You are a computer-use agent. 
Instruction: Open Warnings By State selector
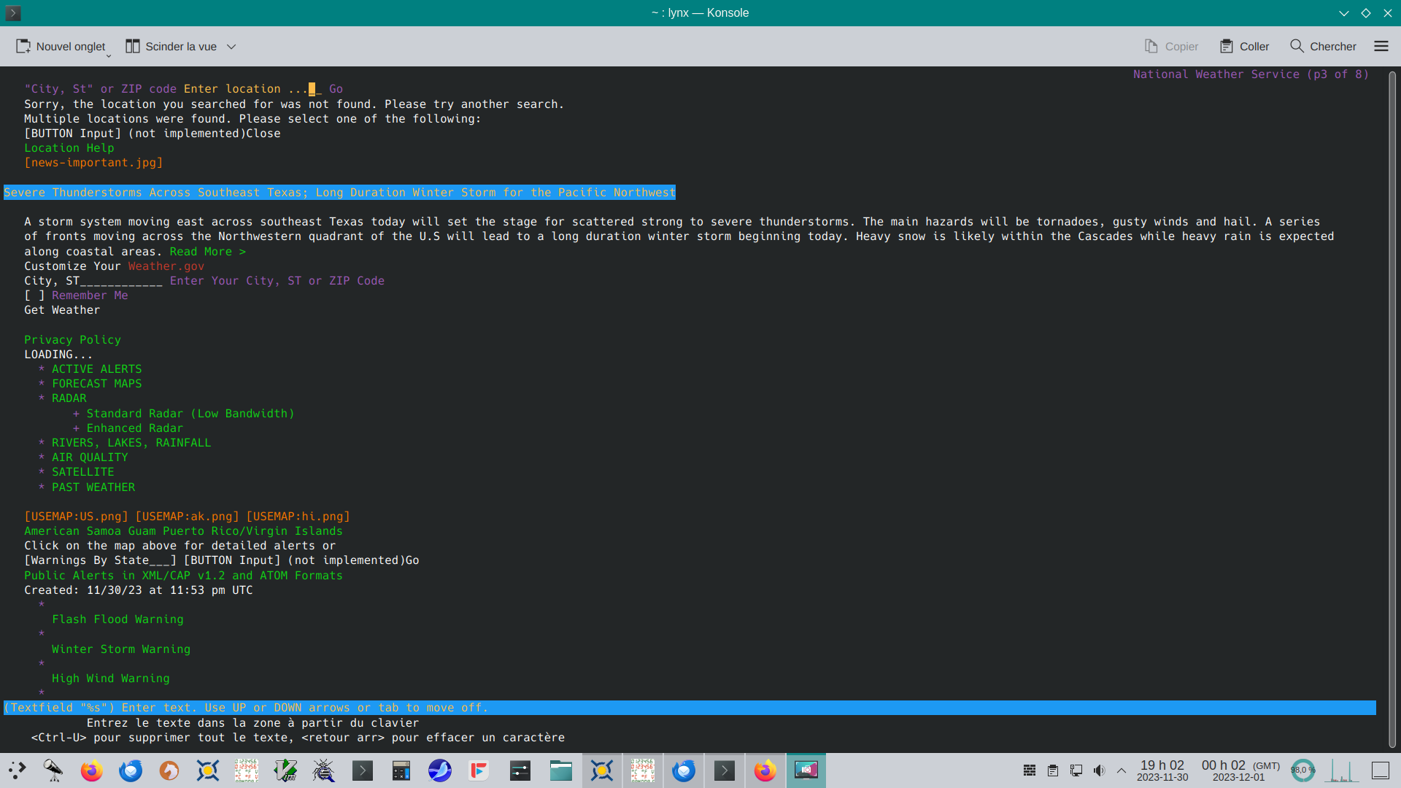pyautogui.click(x=100, y=560)
